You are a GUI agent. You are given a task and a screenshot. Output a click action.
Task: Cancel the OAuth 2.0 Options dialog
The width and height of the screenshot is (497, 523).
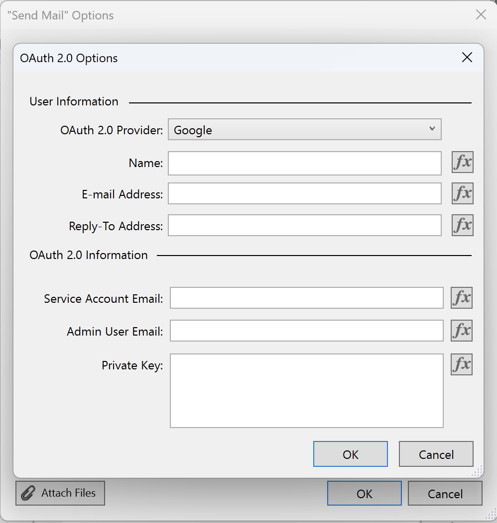pyautogui.click(x=436, y=454)
